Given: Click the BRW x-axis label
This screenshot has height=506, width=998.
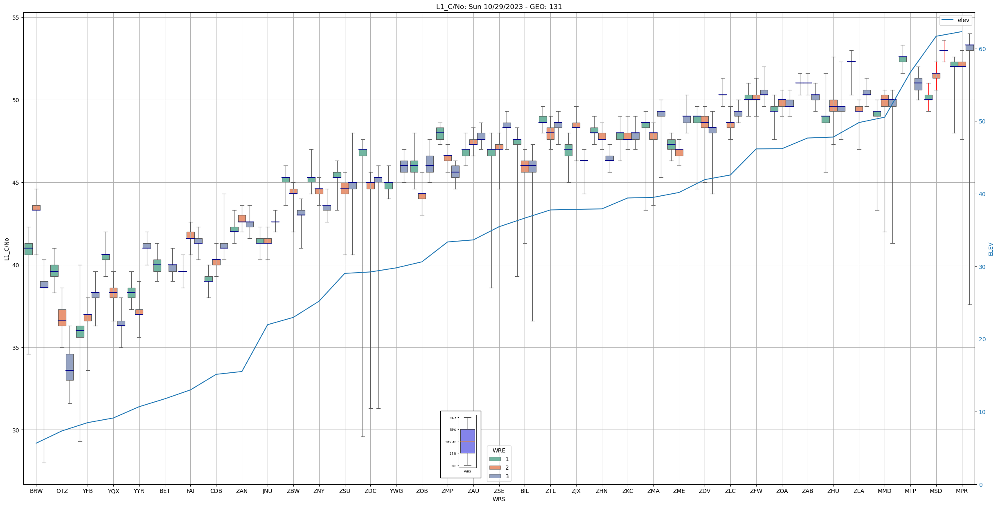Looking at the screenshot, I should point(36,491).
